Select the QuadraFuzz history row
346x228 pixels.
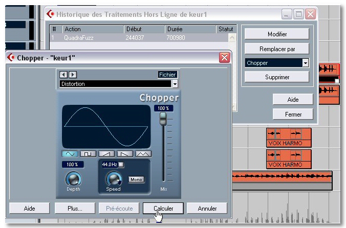[139, 38]
